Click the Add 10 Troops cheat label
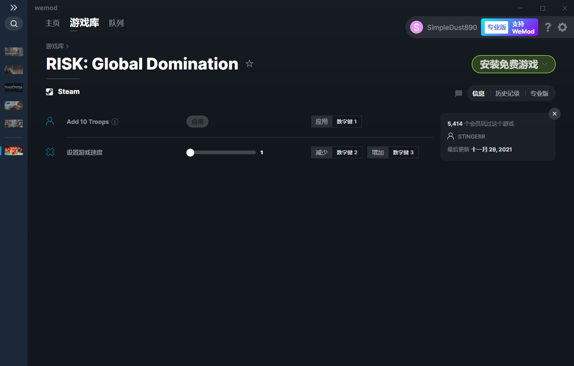 [x=88, y=122]
